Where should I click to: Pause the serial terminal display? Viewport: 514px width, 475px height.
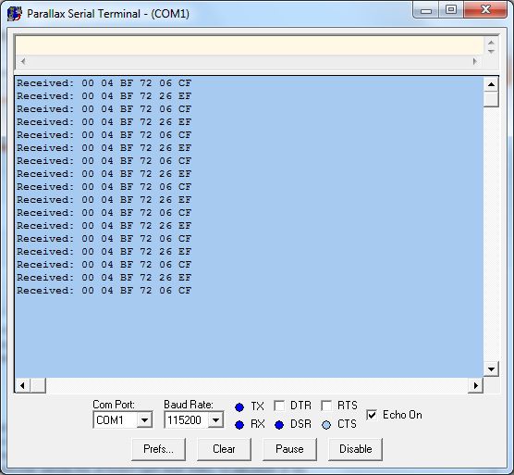(289, 449)
